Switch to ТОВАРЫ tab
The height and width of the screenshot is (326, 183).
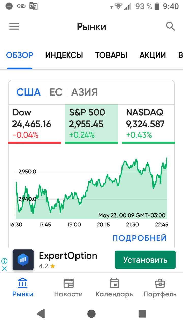(111, 55)
